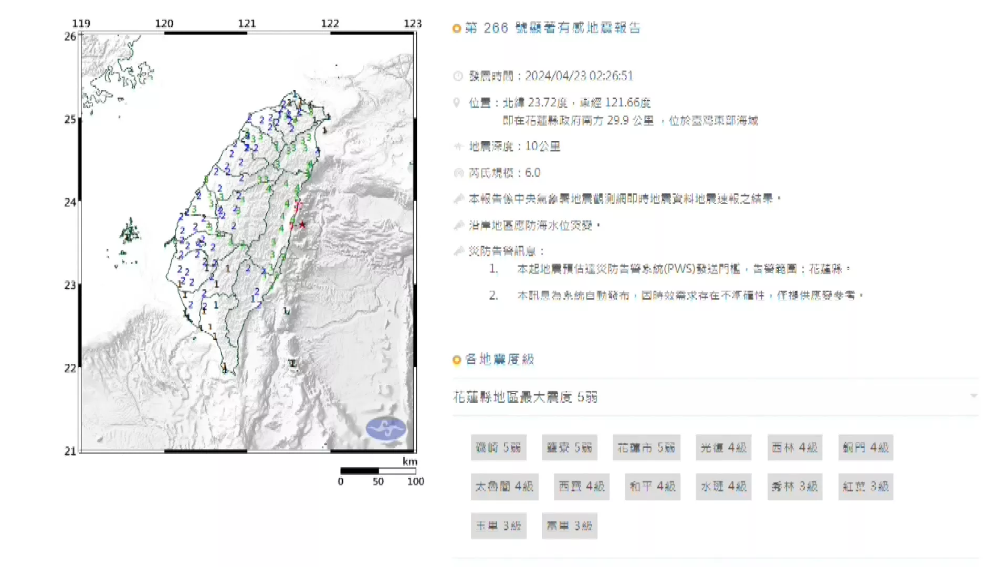Viewport: 1008px width, 567px height.
Task: Click the km scale bar under the map
Action: [378, 471]
